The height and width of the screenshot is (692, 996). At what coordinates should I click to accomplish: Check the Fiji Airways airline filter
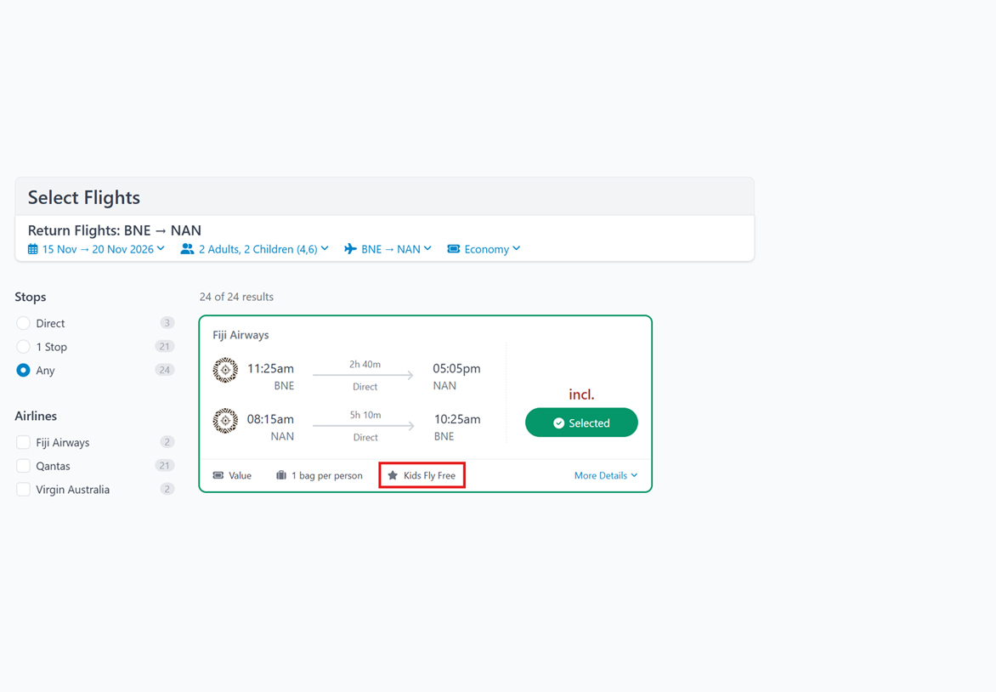(x=23, y=442)
